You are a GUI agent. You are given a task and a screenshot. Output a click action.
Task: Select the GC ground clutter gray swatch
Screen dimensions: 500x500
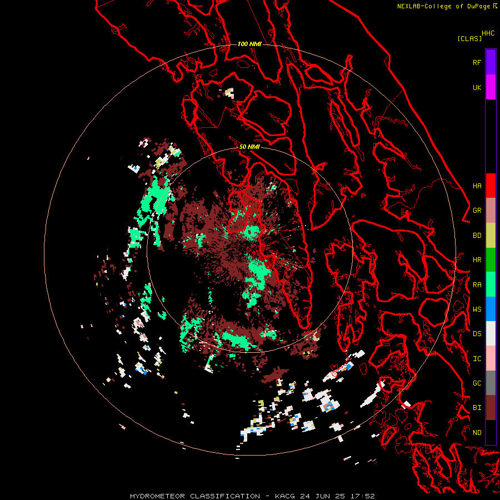tap(491, 383)
